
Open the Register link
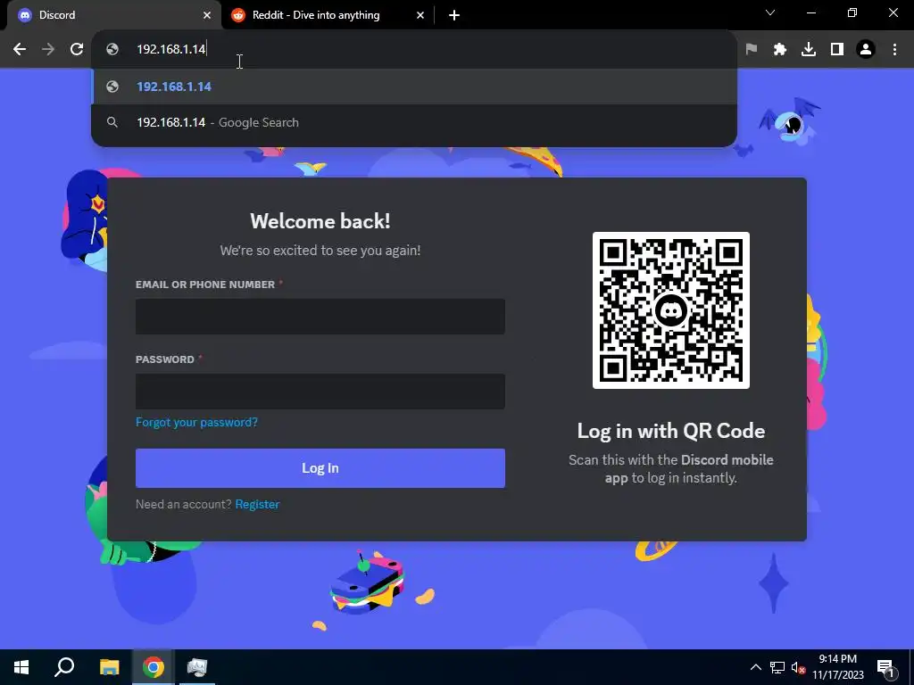click(x=257, y=505)
